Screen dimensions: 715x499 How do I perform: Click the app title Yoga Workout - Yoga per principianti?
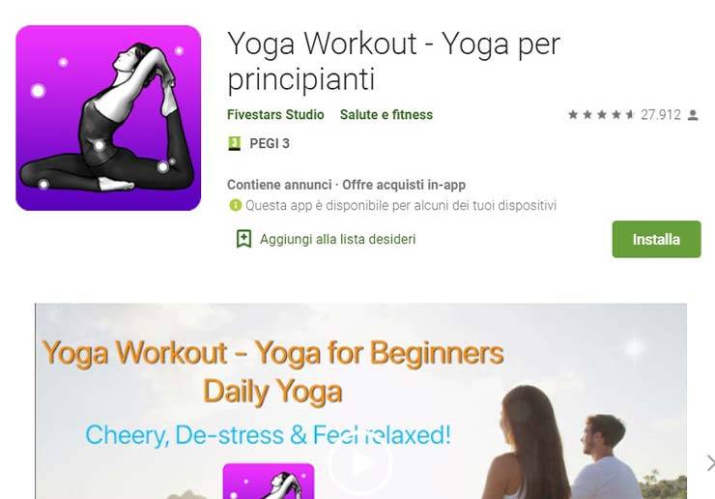click(x=393, y=62)
